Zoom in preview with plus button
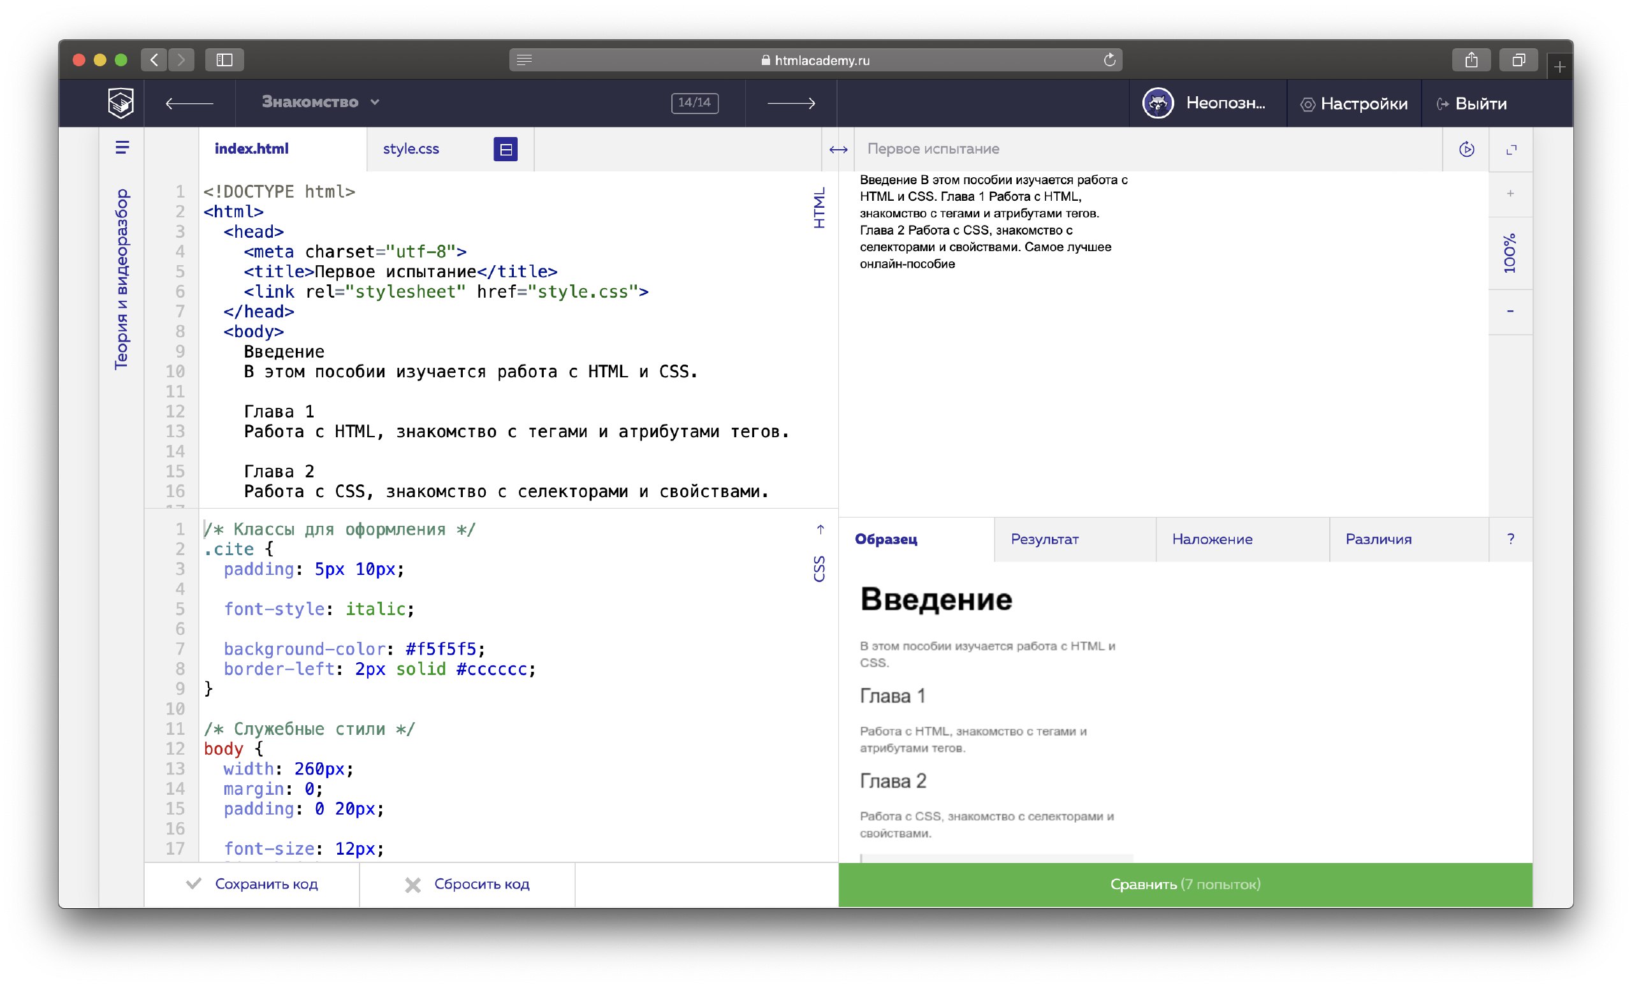 pos(1510,194)
